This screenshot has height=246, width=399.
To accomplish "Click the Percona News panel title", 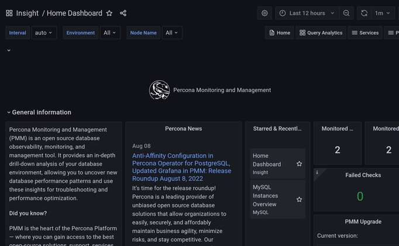I will click(184, 129).
